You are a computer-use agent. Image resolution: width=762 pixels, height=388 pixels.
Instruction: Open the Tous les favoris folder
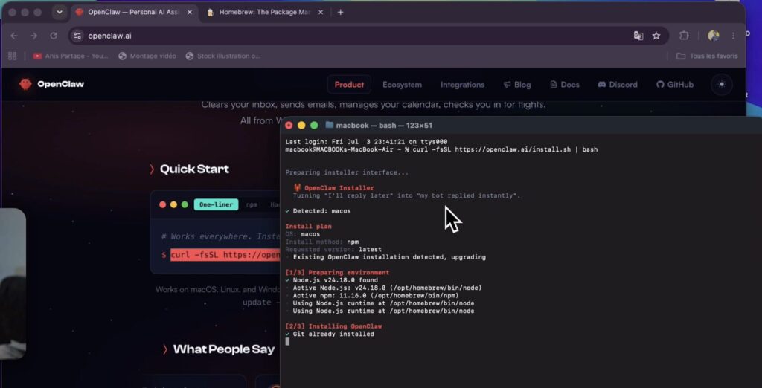click(707, 56)
